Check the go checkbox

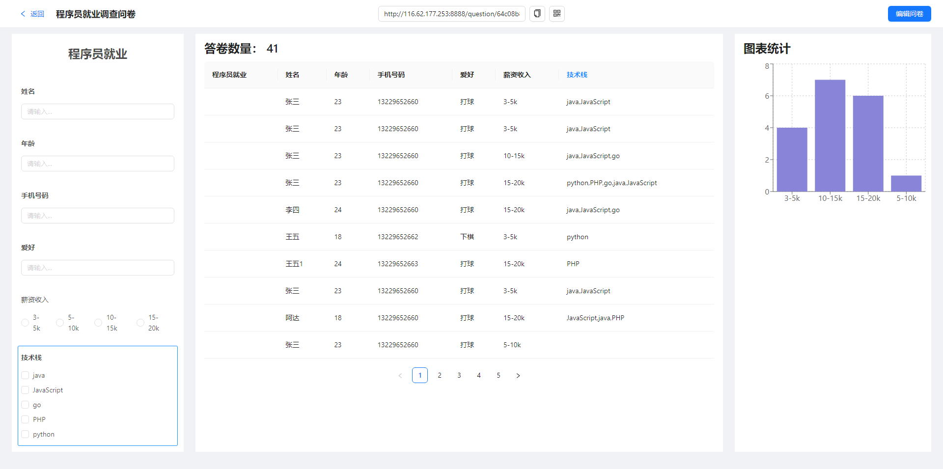click(25, 405)
